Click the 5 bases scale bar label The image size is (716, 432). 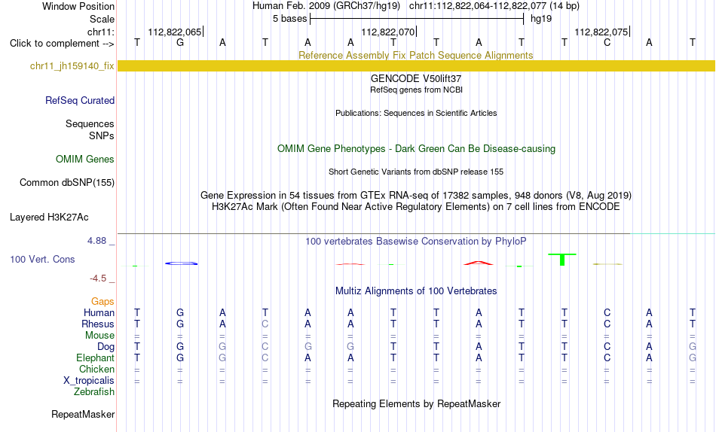(x=290, y=19)
